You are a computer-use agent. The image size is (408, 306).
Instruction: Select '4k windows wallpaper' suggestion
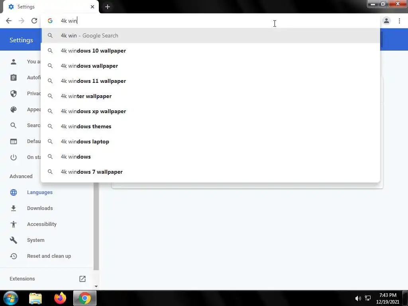click(210, 66)
